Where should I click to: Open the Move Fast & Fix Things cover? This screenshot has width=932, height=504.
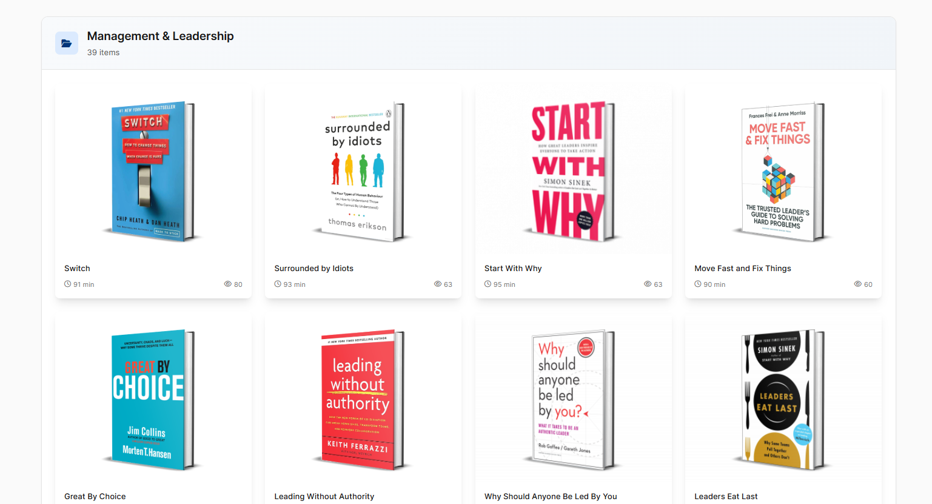tap(783, 171)
